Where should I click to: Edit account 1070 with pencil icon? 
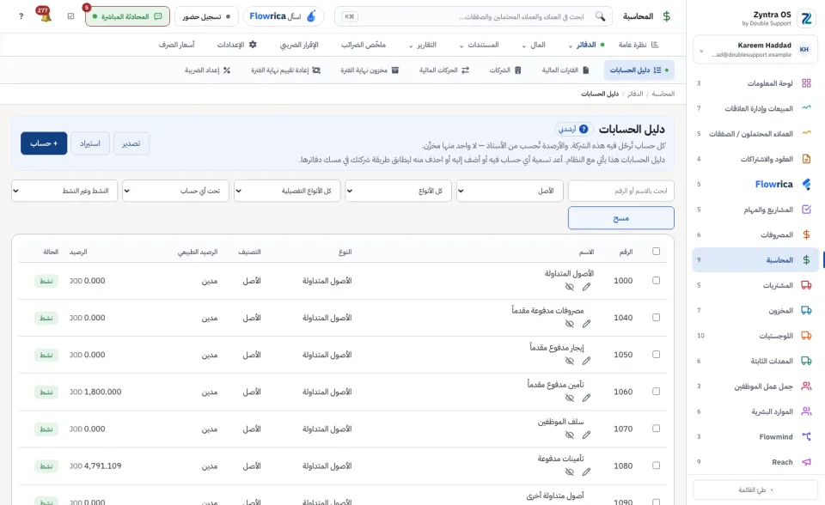(x=586, y=435)
